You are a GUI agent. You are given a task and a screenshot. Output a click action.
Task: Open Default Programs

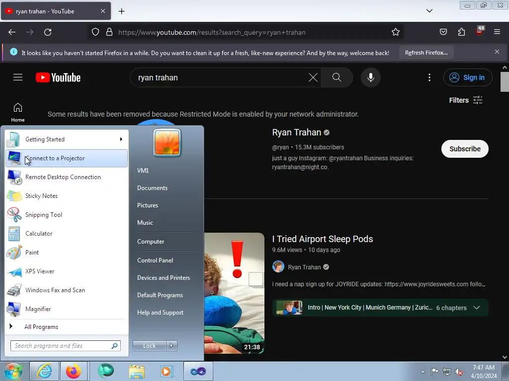coord(160,295)
